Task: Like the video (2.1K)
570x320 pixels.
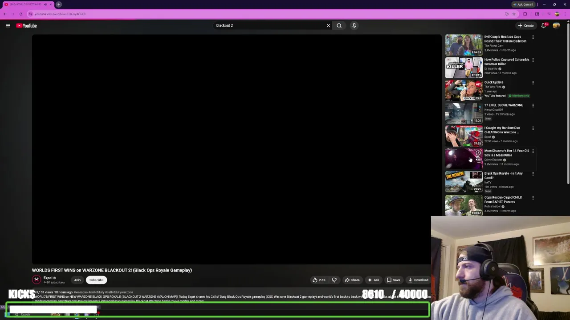Action: point(319,280)
